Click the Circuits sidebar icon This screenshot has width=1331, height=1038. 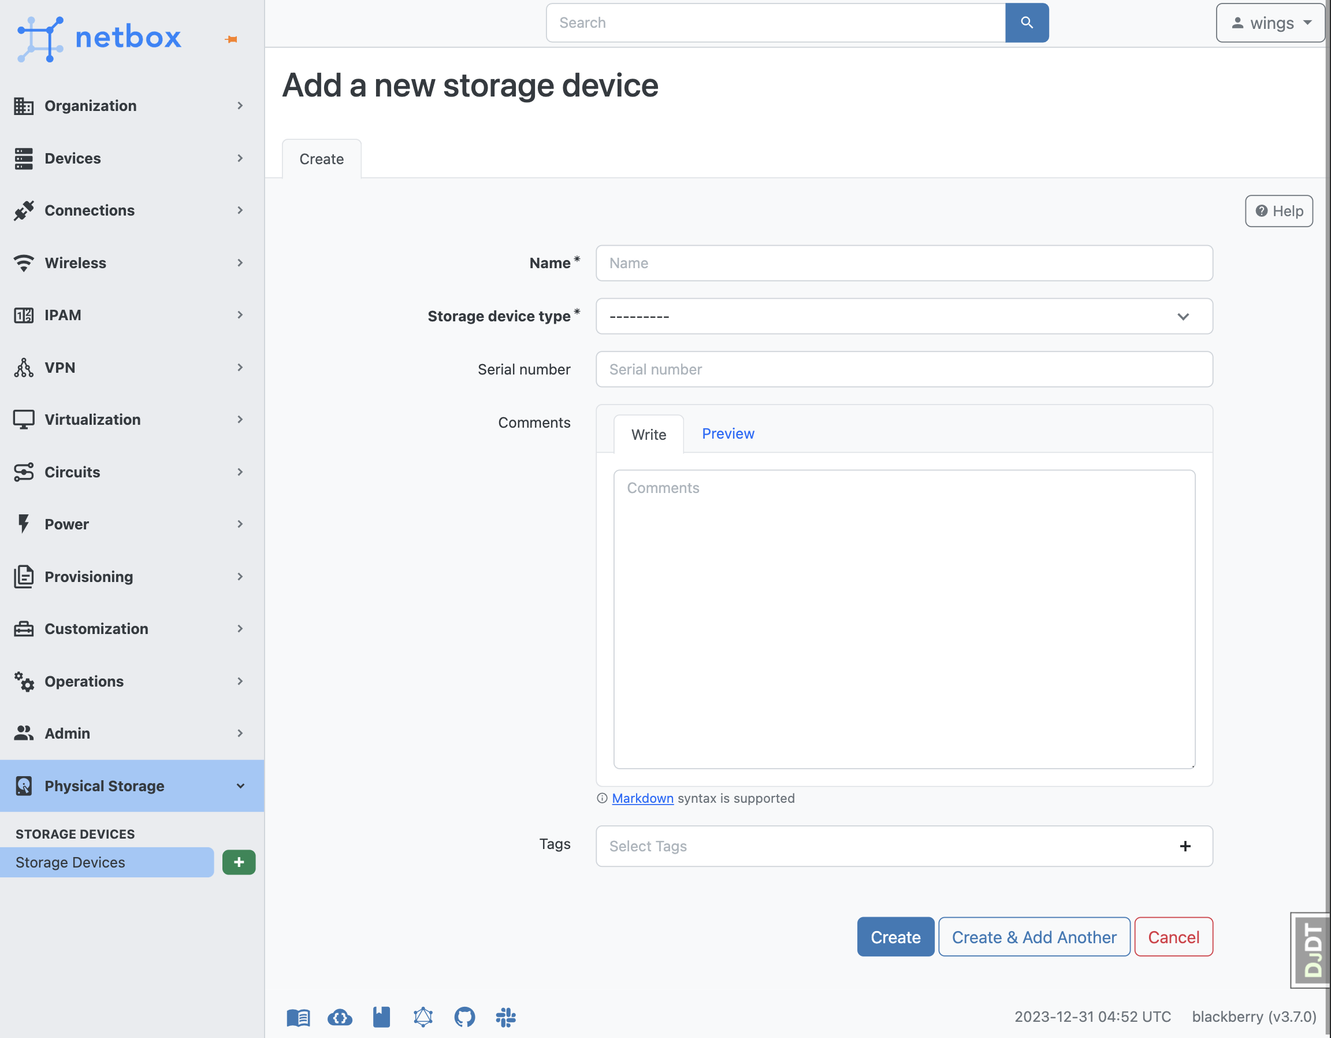pos(23,472)
